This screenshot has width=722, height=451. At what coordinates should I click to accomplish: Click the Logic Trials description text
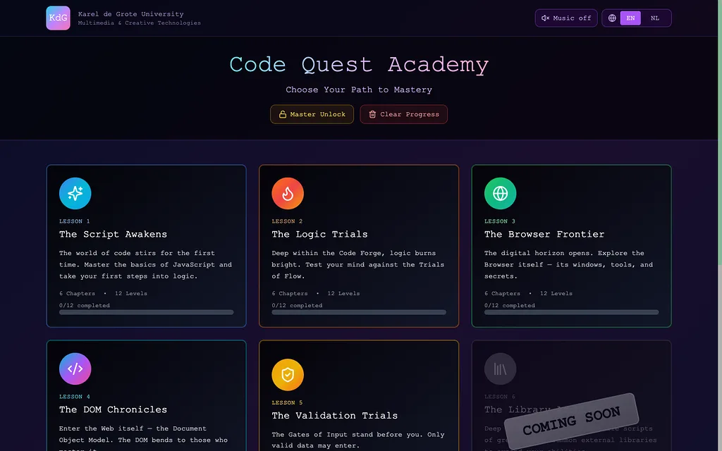(x=357, y=265)
